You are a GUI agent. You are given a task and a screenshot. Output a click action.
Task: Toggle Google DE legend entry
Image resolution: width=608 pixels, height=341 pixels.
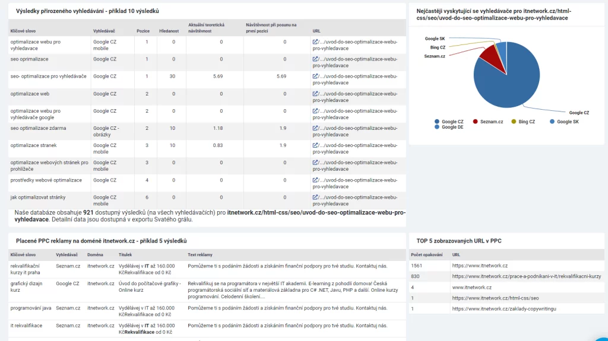pos(449,127)
